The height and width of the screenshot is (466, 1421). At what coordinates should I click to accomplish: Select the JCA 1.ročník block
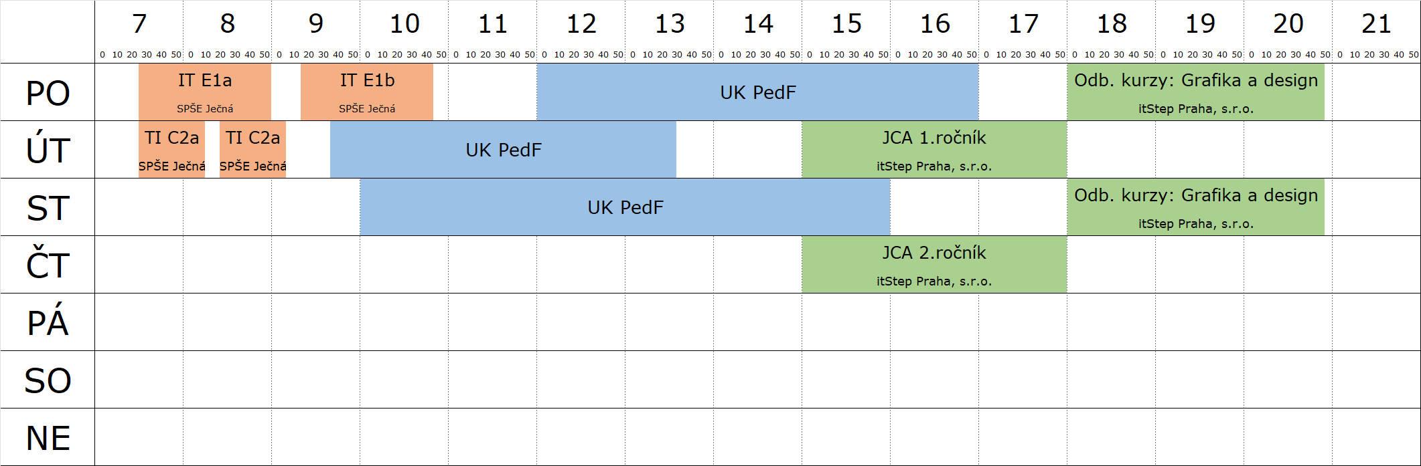click(x=934, y=150)
